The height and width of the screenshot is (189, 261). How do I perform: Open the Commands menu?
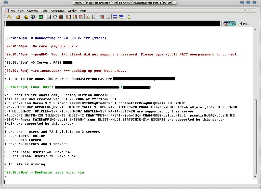[58, 11]
